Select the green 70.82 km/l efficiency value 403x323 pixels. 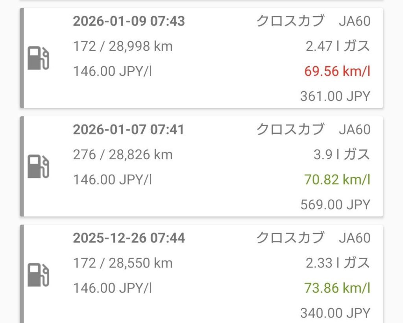click(337, 180)
